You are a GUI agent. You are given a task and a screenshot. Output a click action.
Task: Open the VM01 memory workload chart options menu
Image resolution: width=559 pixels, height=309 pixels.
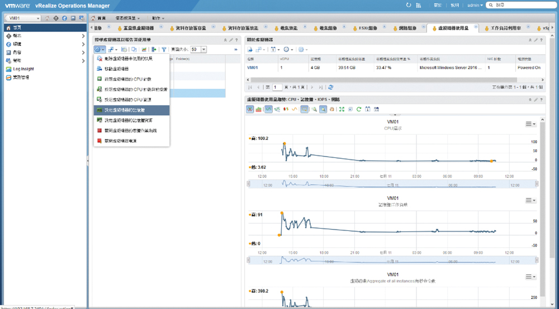click(x=530, y=200)
